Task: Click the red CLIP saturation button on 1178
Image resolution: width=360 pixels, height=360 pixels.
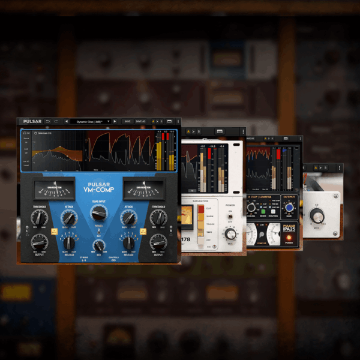Action: coord(201,209)
